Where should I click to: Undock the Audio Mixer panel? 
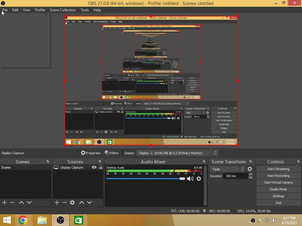[204, 162]
